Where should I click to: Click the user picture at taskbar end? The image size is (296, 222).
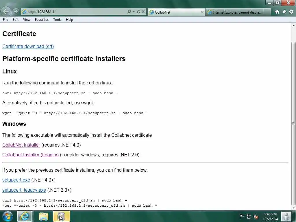coord(286,216)
